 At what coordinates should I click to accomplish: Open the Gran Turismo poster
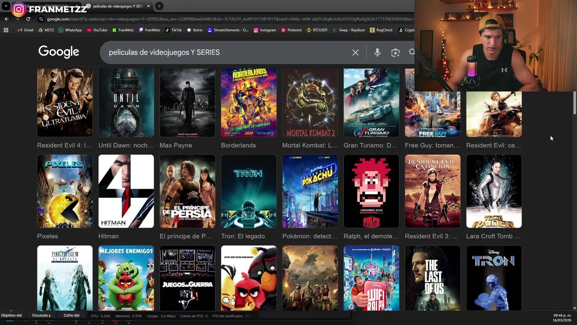click(x=371, y=102)
